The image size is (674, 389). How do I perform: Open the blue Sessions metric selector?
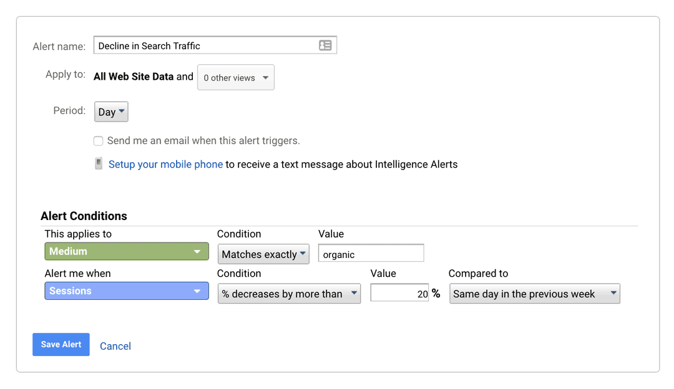127,291
